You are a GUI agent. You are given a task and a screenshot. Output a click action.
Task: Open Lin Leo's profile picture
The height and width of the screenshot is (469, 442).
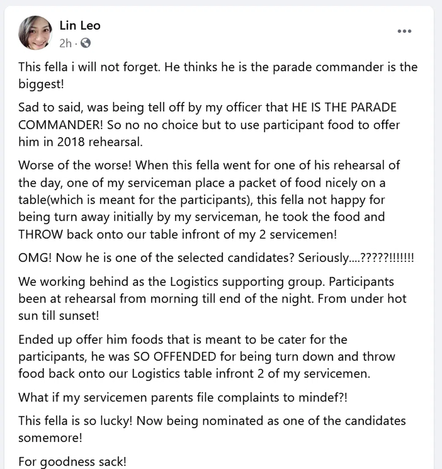[35, 33]
